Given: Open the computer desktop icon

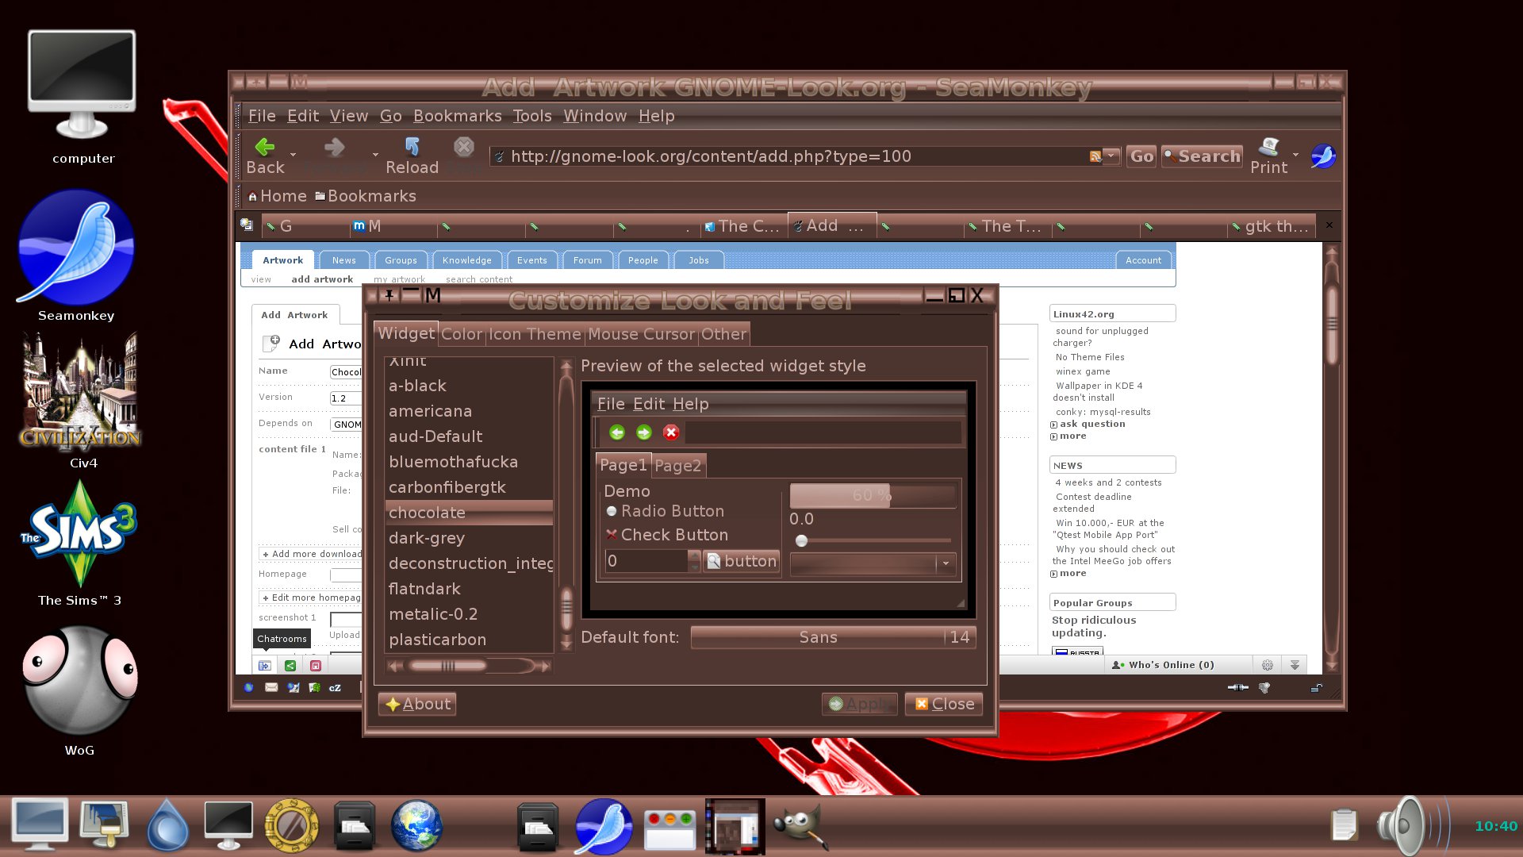Looking at the screenshot, I should pos(82,86).
